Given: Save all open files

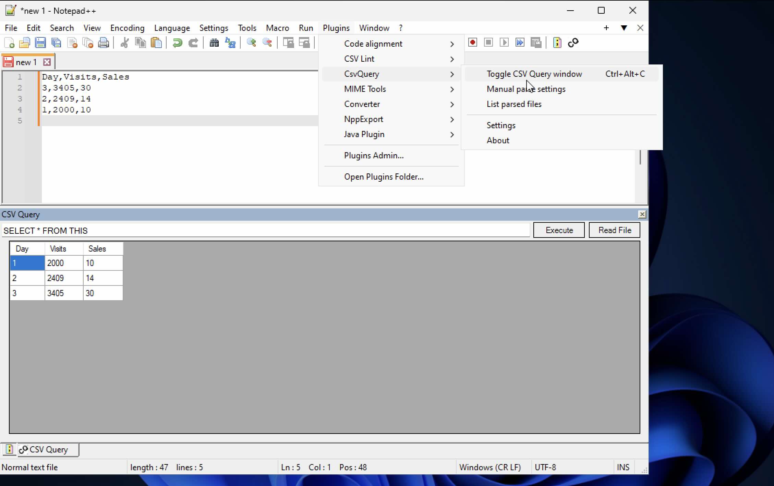Looking at the screenshot, I should click(x=56, y=42).
